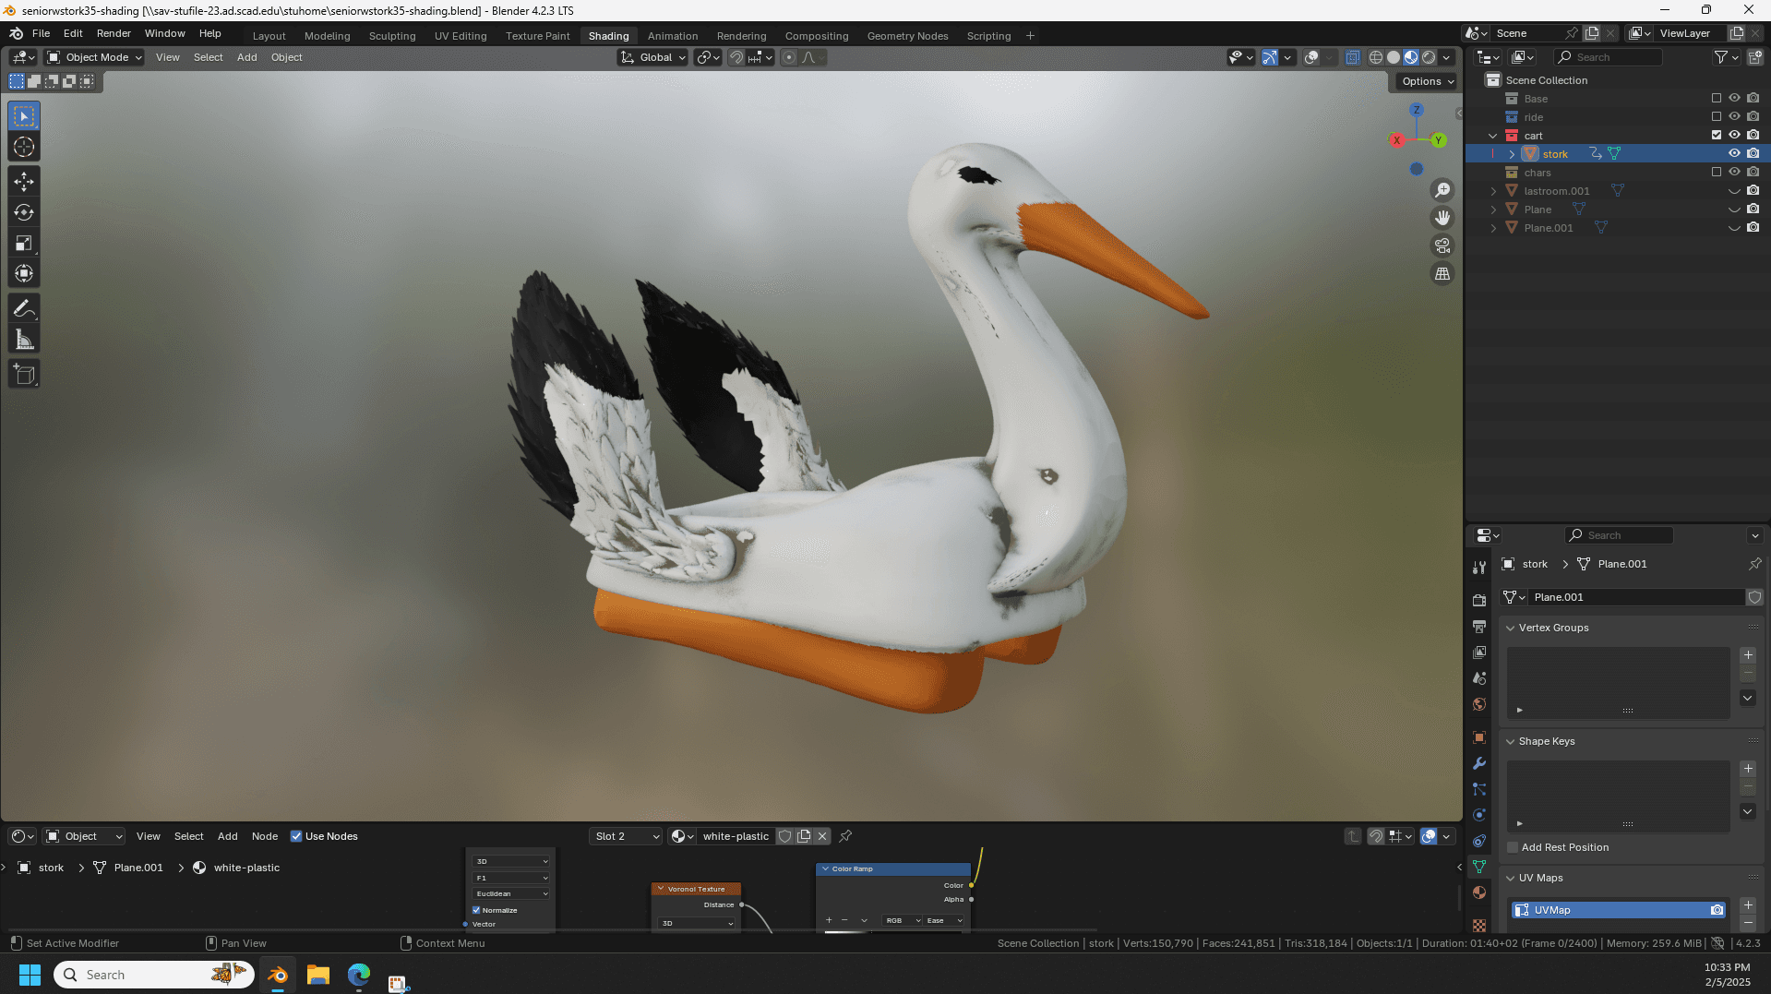The height and width of the screenshot is (994, 1771).
Task: Click the Cursor tool icon
Action: pos(24,147)
